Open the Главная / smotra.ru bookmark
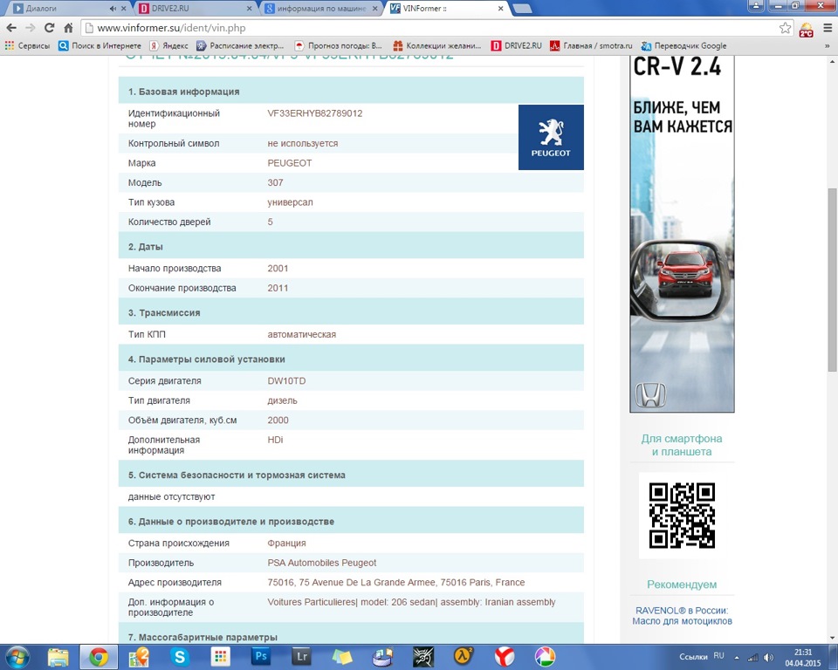 click(591, 46)
